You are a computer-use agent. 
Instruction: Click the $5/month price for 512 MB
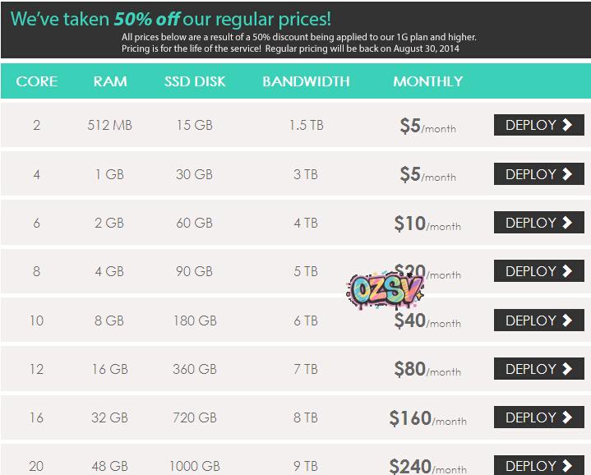(427, 127)
